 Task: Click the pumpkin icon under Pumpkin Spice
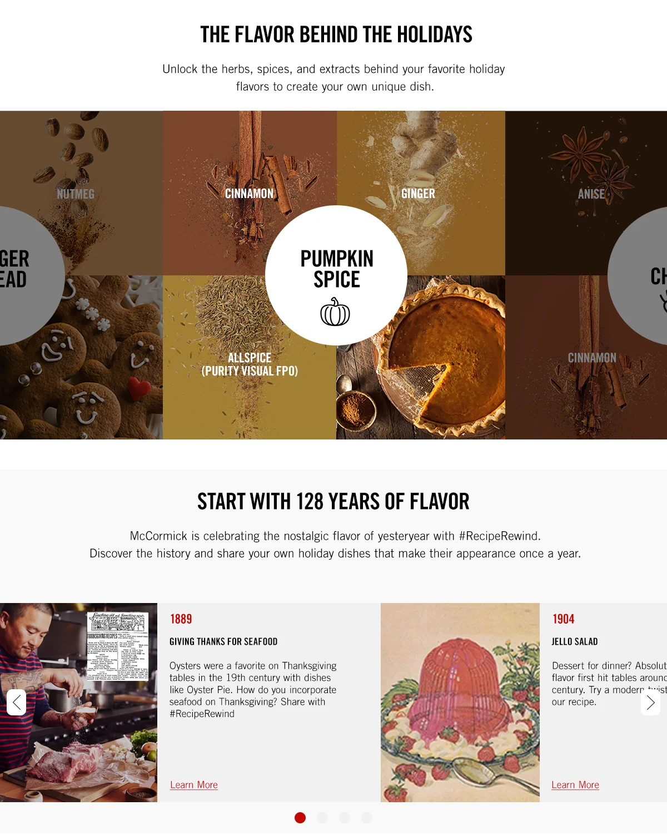pos(335,312)
